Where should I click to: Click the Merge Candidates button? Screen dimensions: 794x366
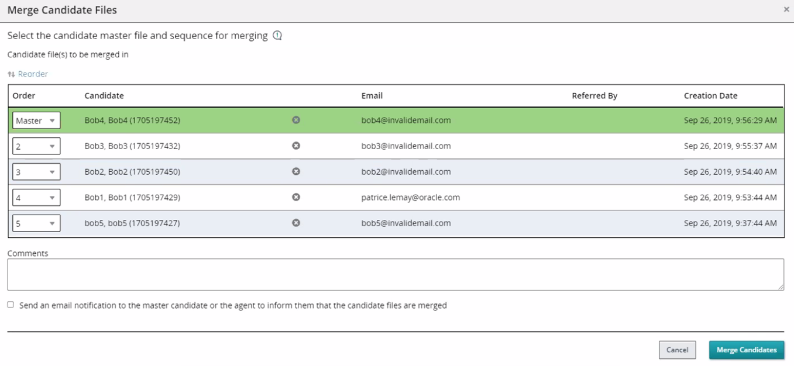[746, 350]
